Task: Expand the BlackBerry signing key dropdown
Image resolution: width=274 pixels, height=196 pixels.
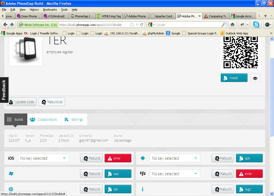Action: click(175, 174)
